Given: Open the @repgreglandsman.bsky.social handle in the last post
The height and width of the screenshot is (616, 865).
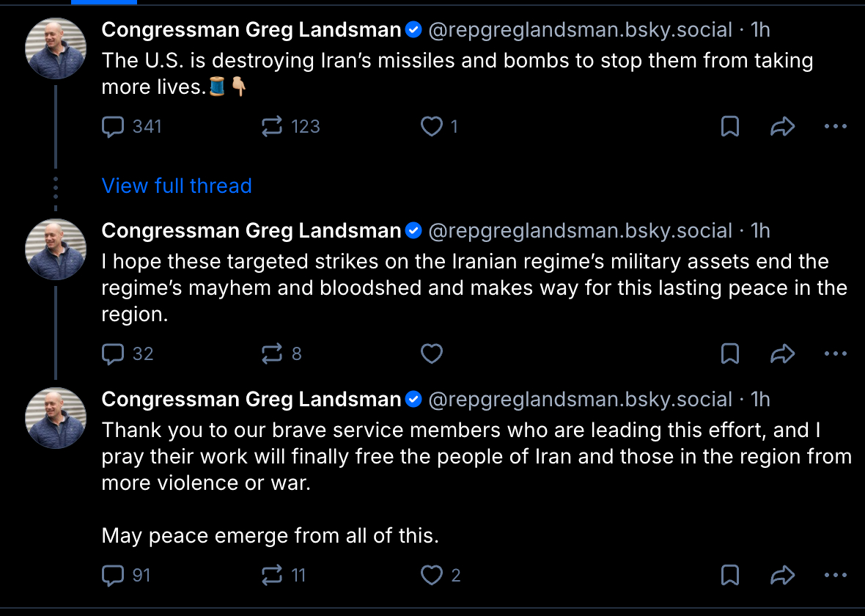Looking at the screenshot, I should click(580, 399).
